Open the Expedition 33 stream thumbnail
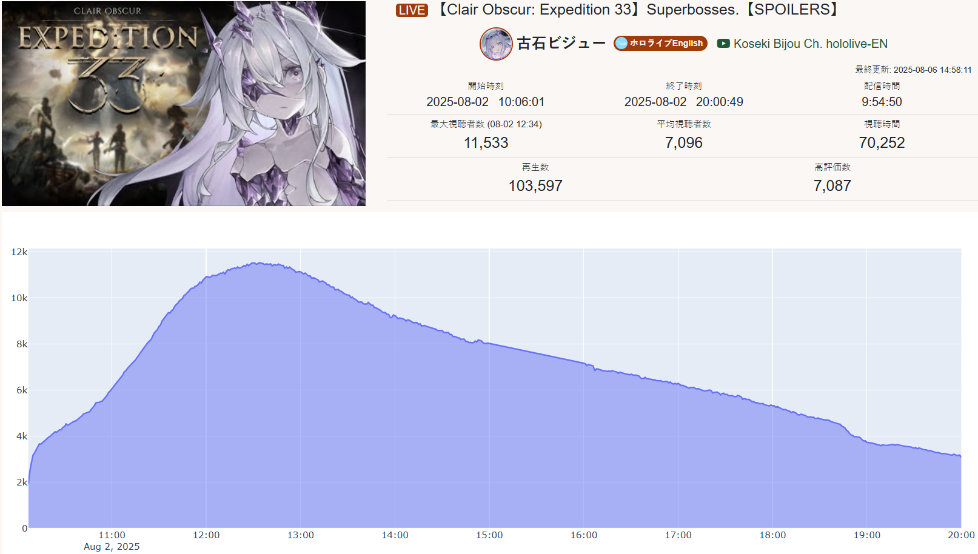This screenshot has height=554, width=978. click(x=184, y=104)
